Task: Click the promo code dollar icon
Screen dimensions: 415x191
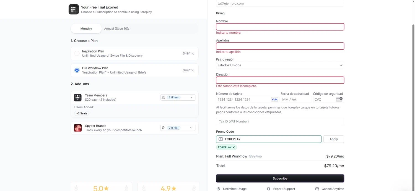Action: coord(221,139)
